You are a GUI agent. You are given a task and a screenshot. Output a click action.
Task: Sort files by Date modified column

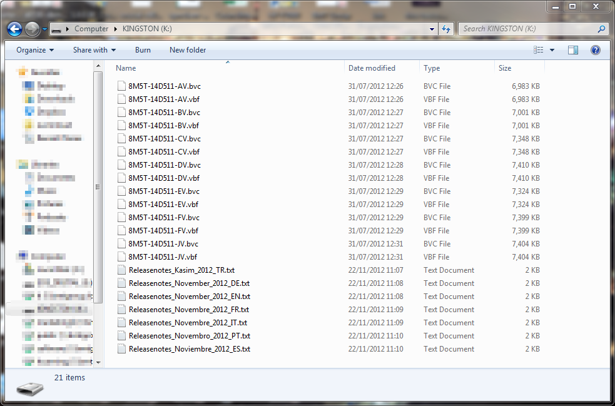[x=372, y=68]
